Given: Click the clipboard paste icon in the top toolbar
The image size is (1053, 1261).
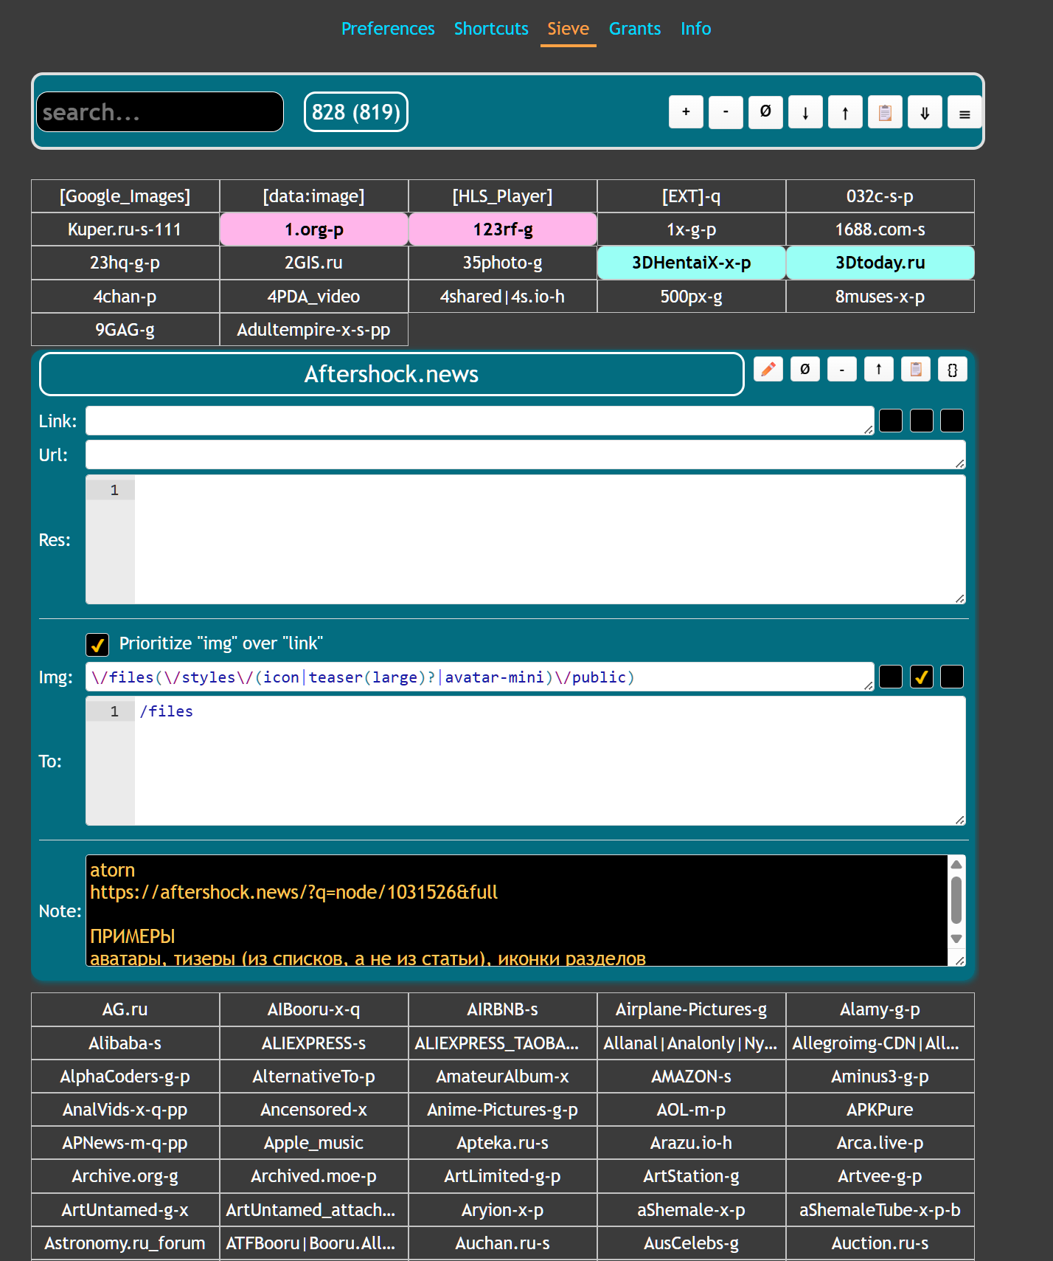Looking at the screenshot, I should [x=885, y=112].
